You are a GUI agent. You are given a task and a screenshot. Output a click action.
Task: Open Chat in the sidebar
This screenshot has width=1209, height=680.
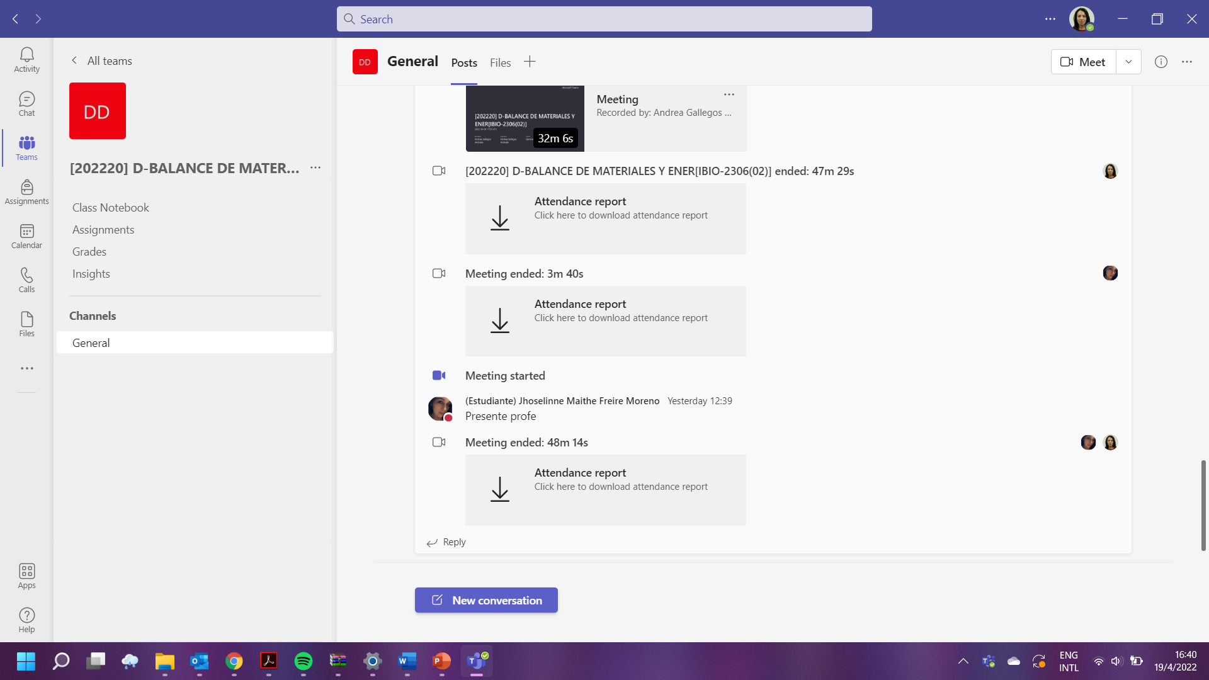(x=26, y=104)
